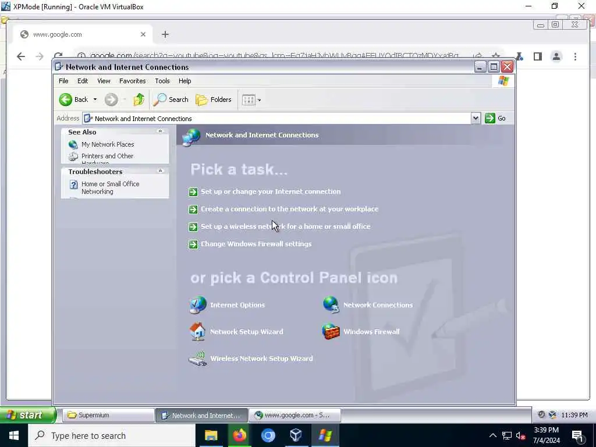
Task: Click the XP Start button
Action: (27, 415)
